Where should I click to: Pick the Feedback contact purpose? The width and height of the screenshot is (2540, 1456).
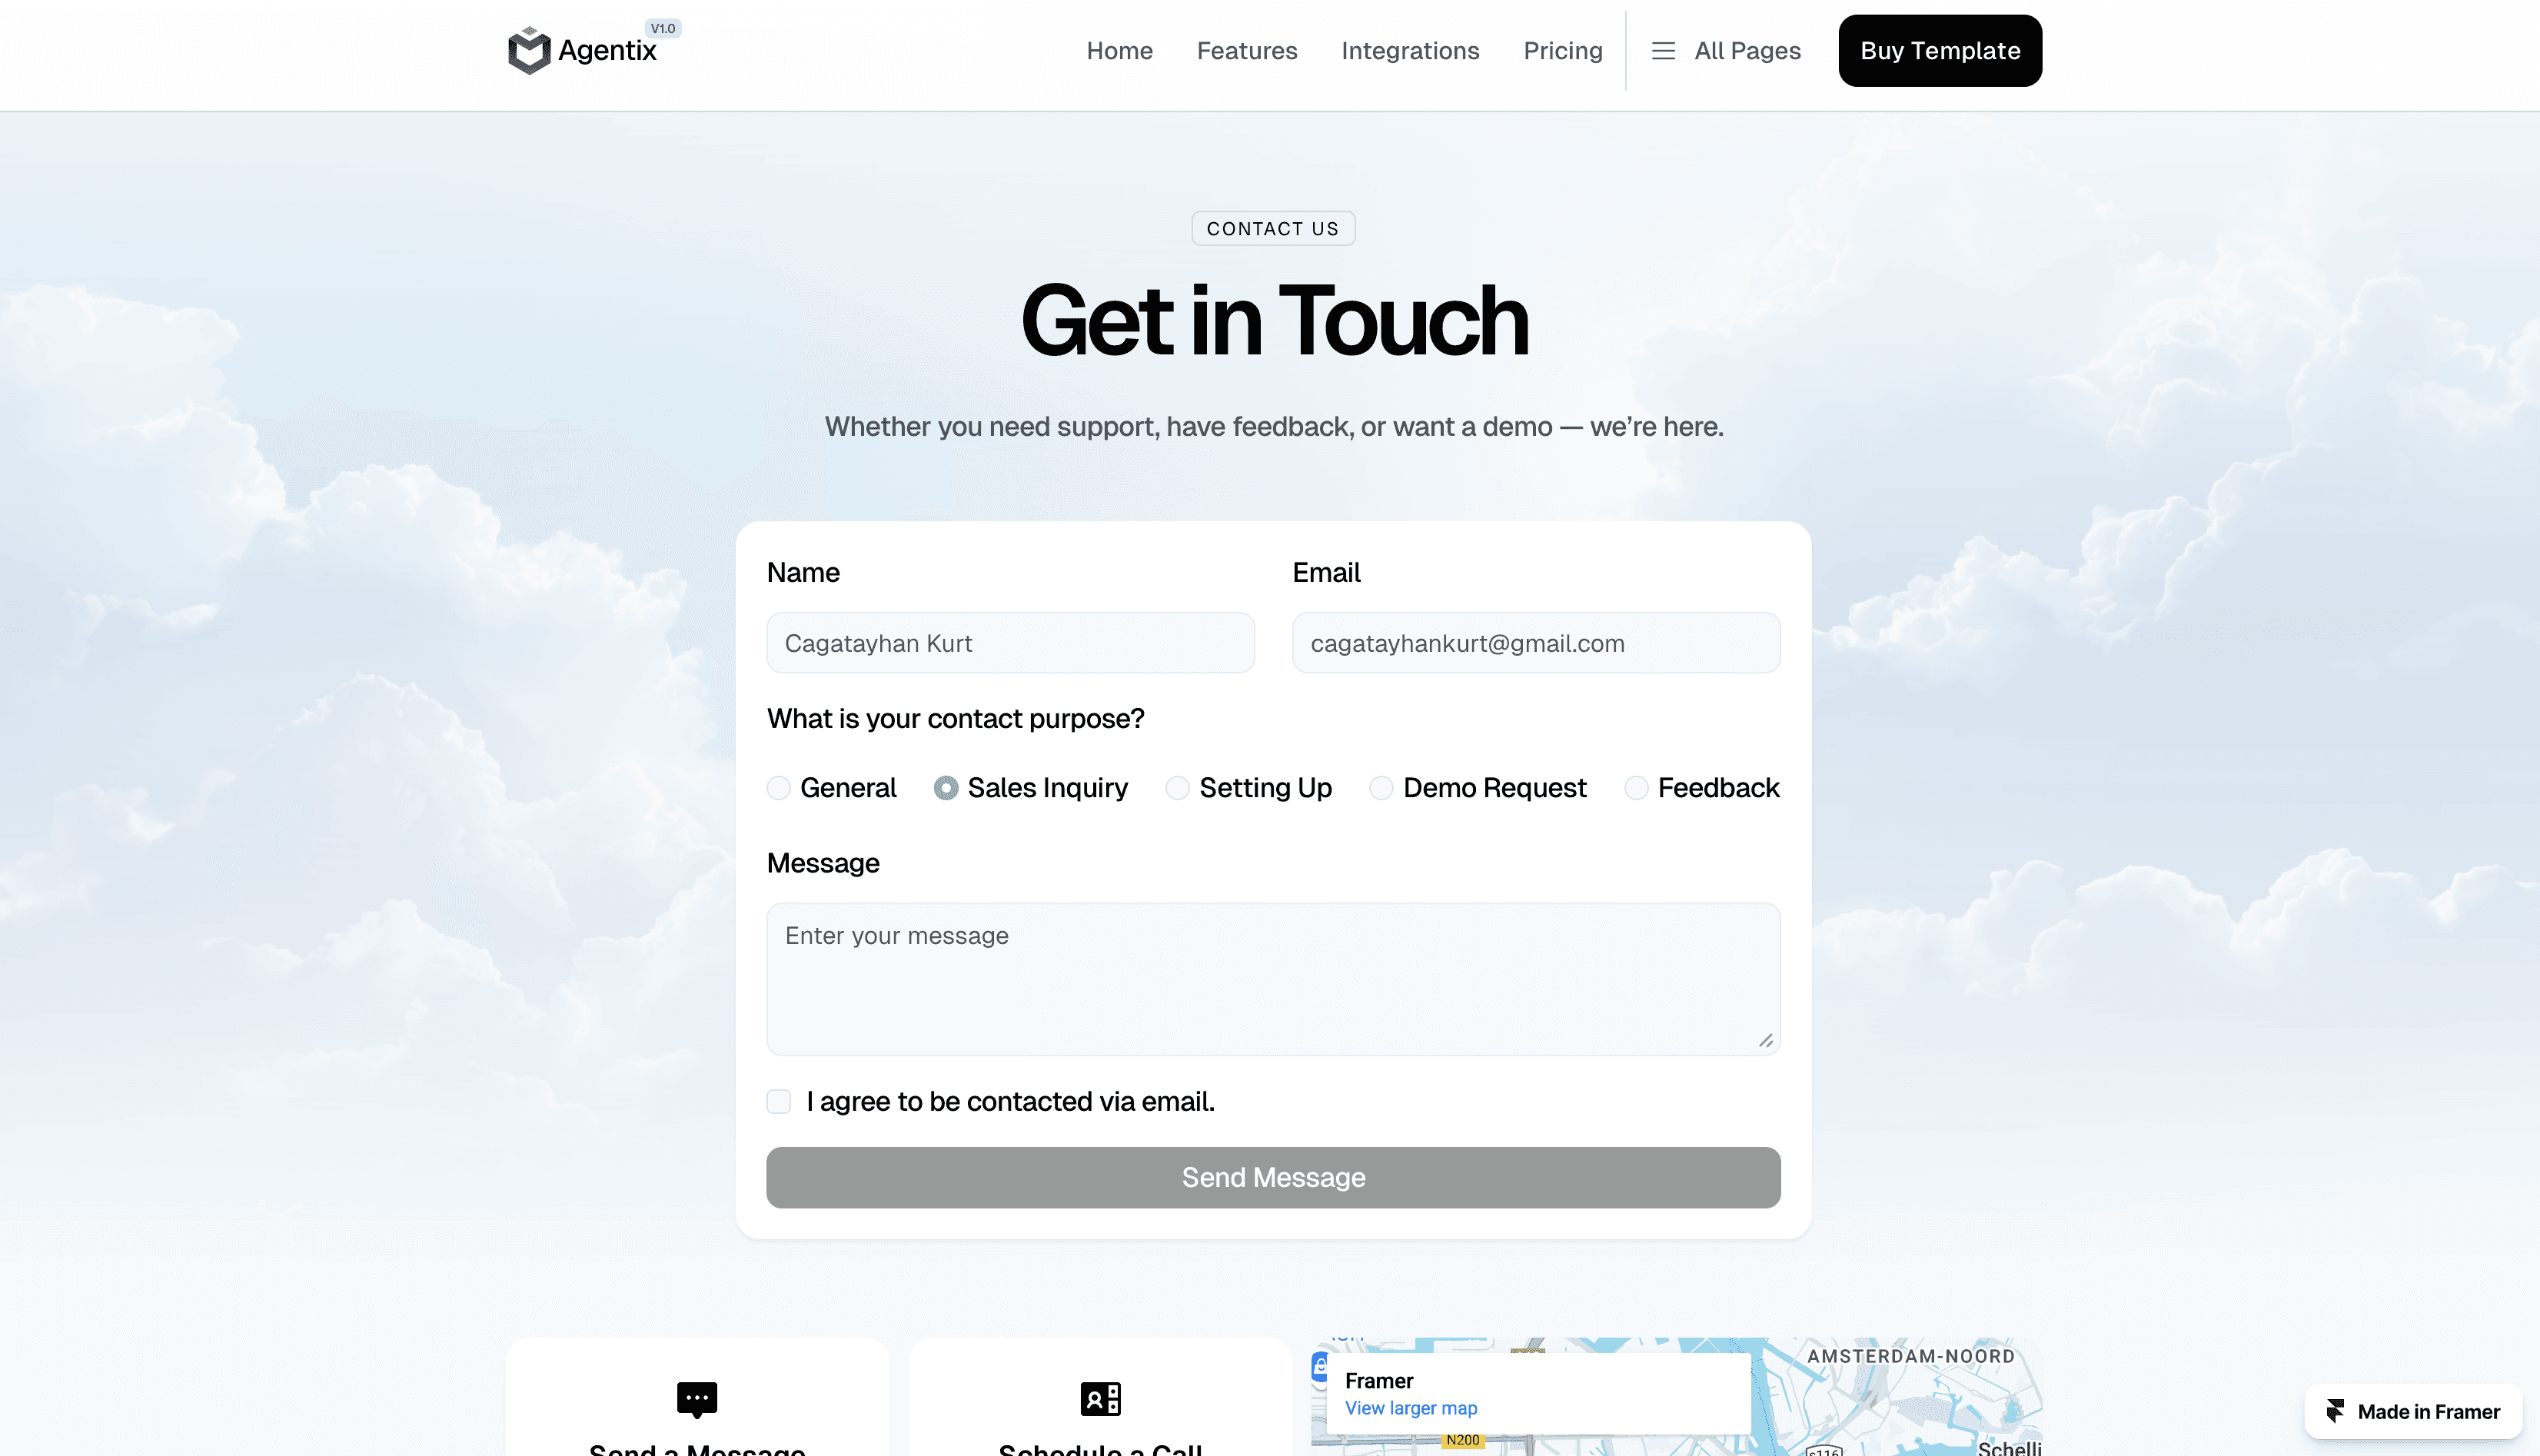point(1636,788)
